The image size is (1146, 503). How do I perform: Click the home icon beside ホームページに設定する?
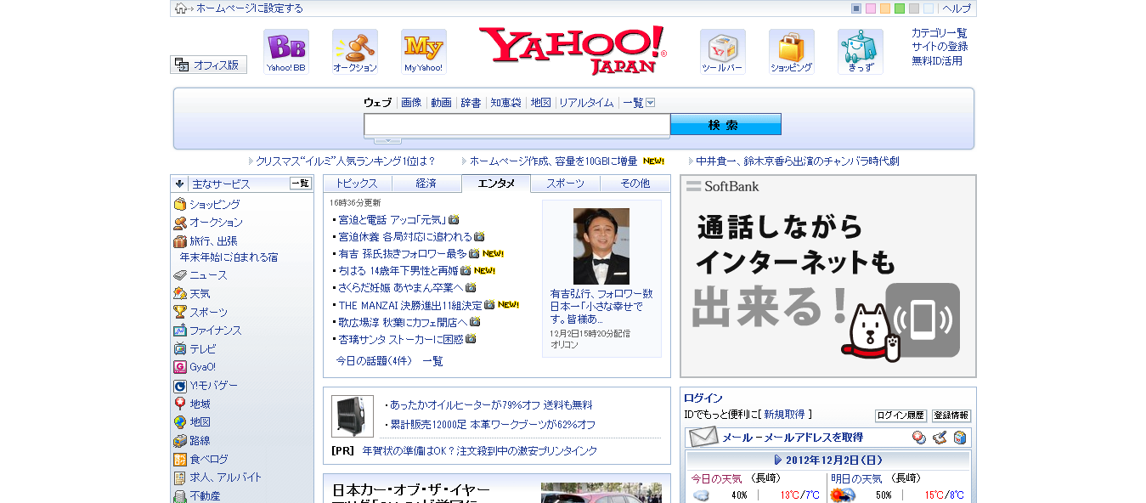[181, 8]
